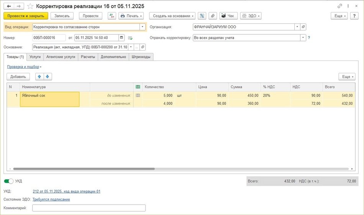Navigate back with left arrow
364x215 pixels.
[x=9, y=7]
